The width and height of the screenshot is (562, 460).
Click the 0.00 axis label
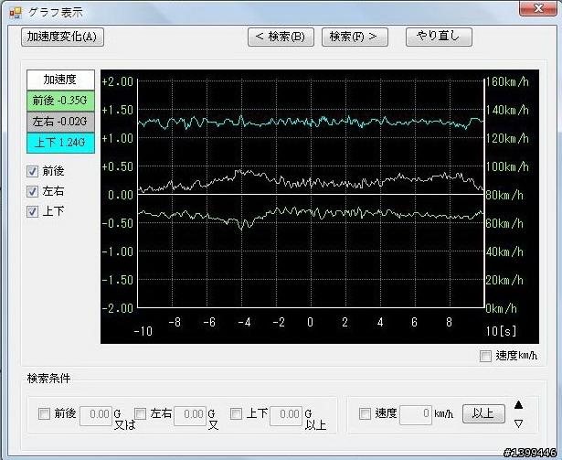click(x=121, y=196)
